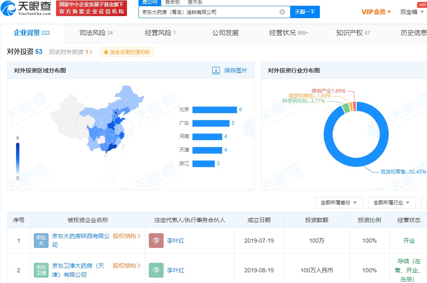
Task: Click the 2019-07-19 date cell
Action: tap(259, 241)
